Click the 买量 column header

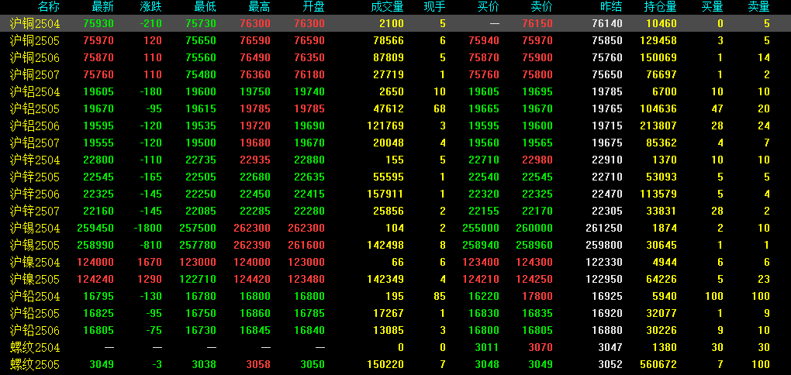(713, 7)
